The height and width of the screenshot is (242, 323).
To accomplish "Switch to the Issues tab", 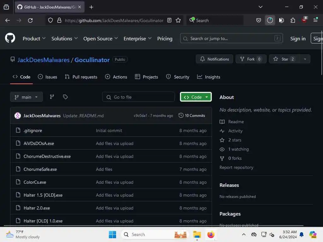I will tap(48, 77).
